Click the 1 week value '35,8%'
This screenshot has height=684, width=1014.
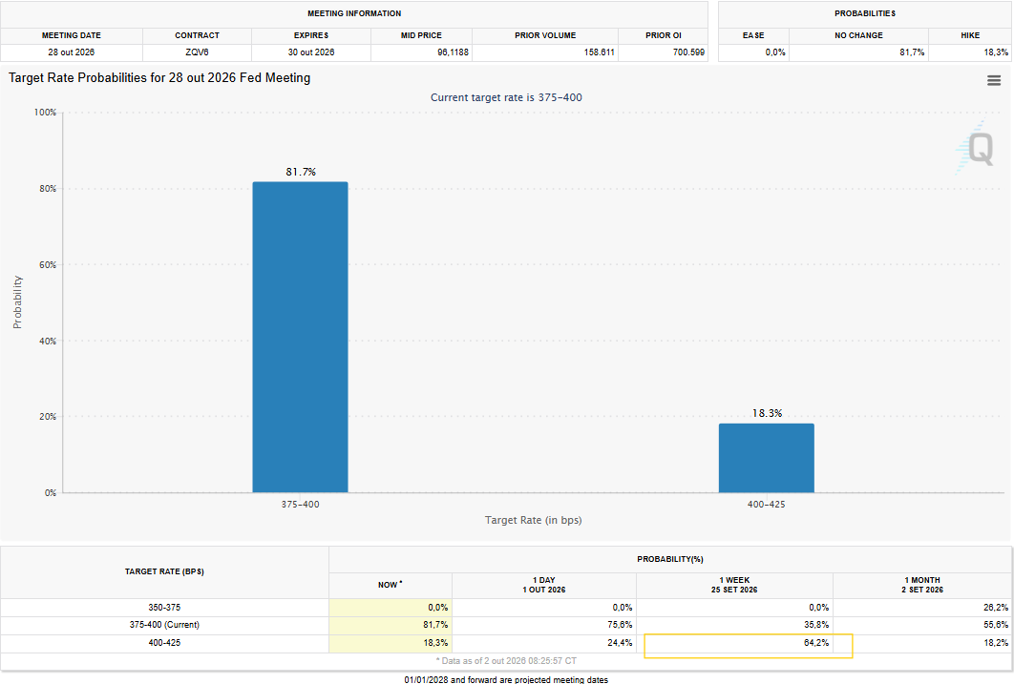point(816,625)
